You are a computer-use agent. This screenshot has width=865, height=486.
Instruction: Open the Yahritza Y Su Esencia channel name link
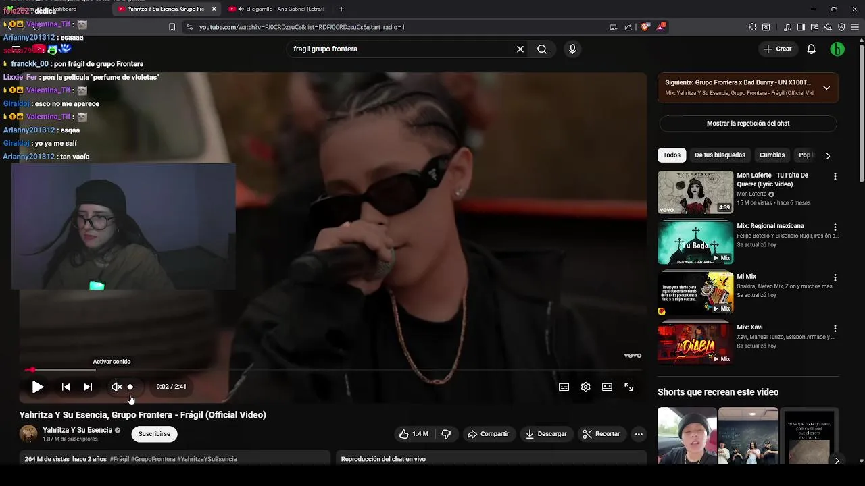coord(77,430)
